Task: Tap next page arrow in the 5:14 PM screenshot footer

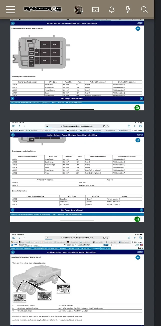Action: [x=141, y=210]
